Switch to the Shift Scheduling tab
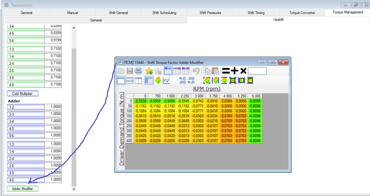370x196 pixels. (x=164, y=13)
